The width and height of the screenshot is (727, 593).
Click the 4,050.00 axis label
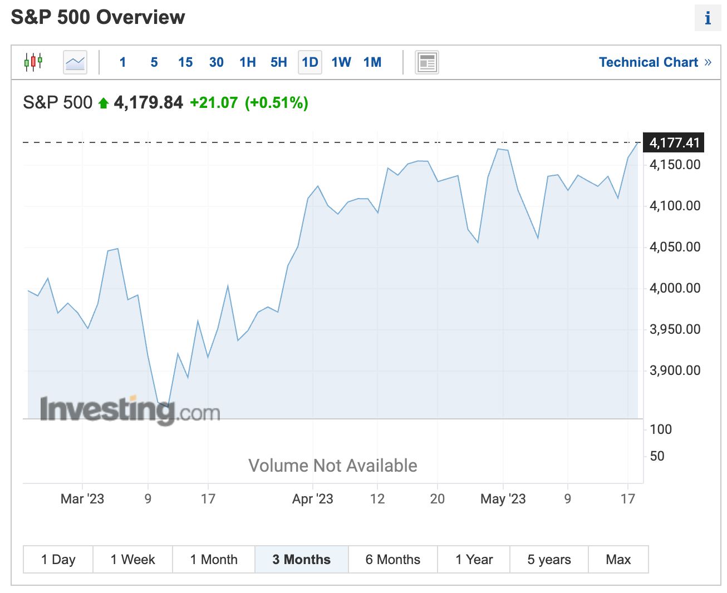click(675, 247)
